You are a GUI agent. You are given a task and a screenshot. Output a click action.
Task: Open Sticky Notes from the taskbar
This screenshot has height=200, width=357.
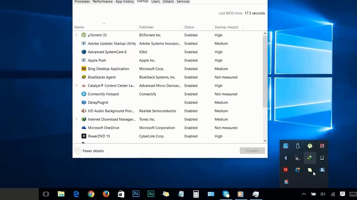tap(166, 194)
